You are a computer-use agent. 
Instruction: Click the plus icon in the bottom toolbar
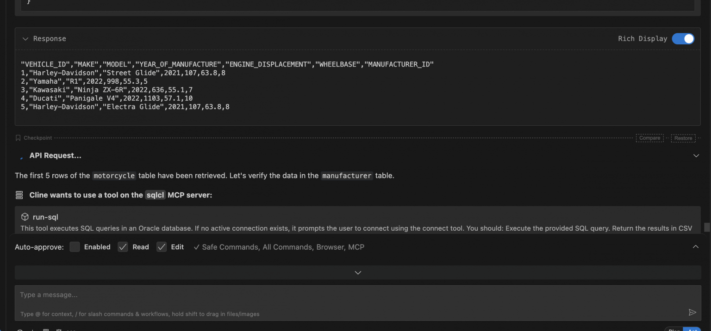tap(32, 329)
